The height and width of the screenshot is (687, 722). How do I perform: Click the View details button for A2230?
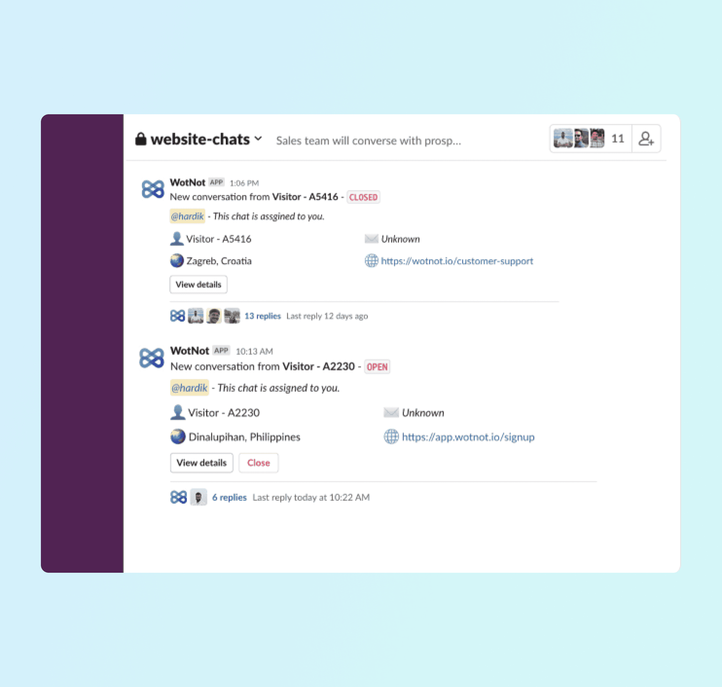tap(201, 462)
